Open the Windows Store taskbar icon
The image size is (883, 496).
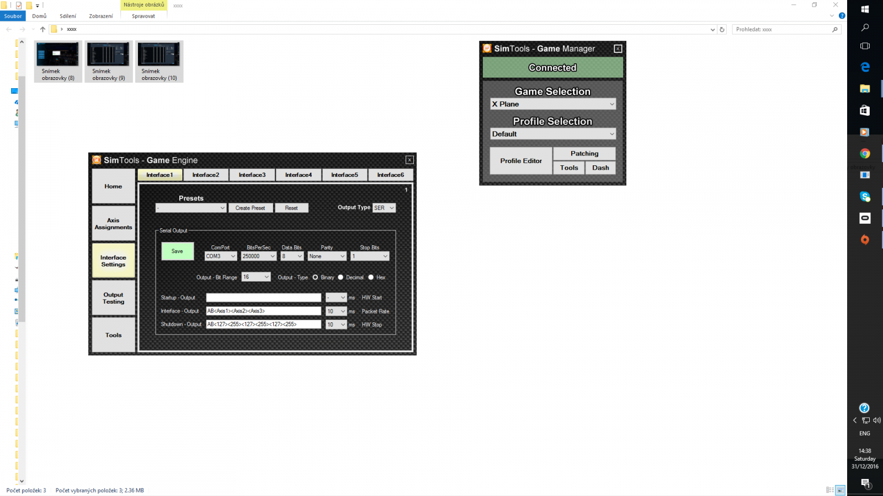(x=865, y=110)
